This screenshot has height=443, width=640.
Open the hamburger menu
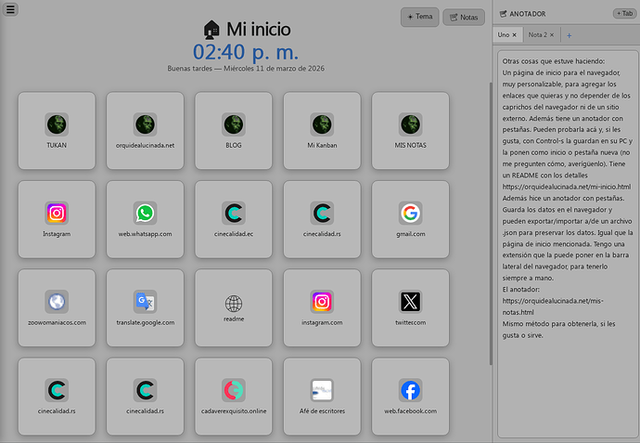pos(10,8)
